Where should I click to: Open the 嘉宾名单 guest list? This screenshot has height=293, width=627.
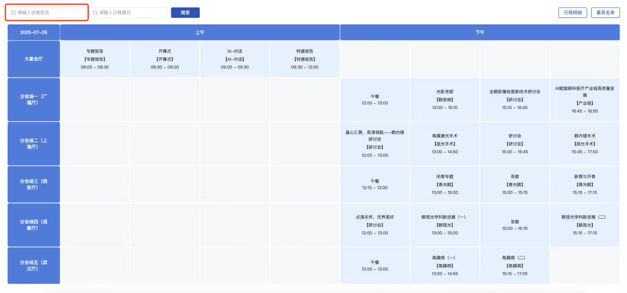(605, 12)
